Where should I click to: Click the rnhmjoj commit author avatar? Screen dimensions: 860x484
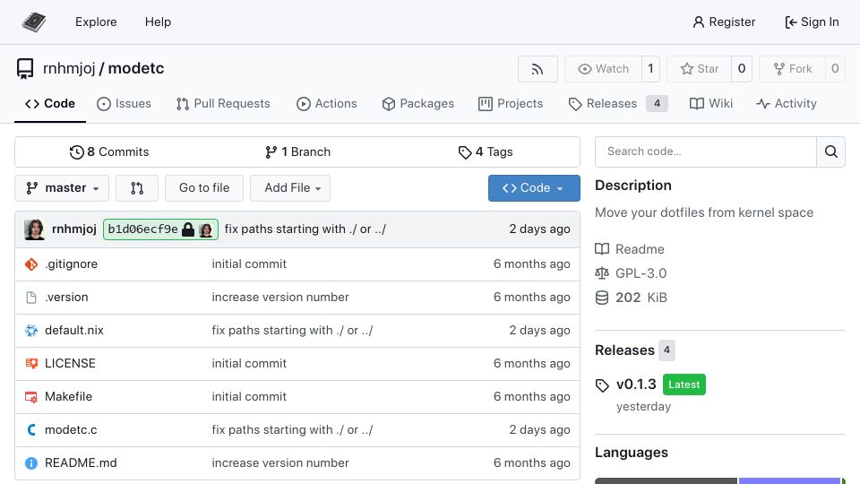[x=35, y=229]
